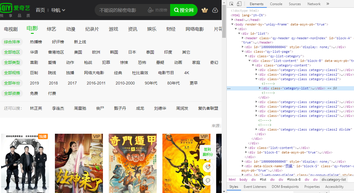Search suggestion 周星驰
Viewport: 354px width, 193px height.
80,108
